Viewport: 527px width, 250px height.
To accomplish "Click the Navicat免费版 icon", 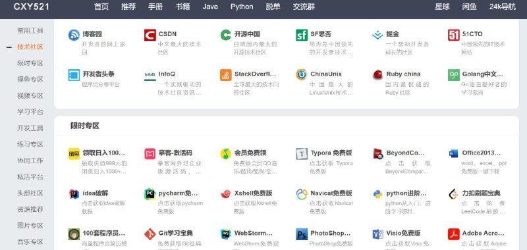I will click(302, 194).
